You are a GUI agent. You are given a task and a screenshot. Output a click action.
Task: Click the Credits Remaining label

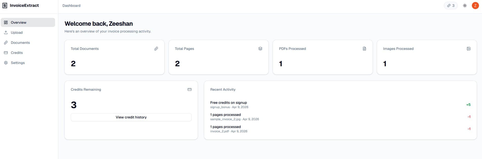pyautogui.click(x=86, y=89)
